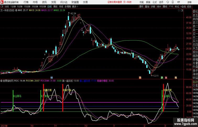This screenshot has width=198, height=127.
Task: Open the F10 company info
Action: click(171, 7)
